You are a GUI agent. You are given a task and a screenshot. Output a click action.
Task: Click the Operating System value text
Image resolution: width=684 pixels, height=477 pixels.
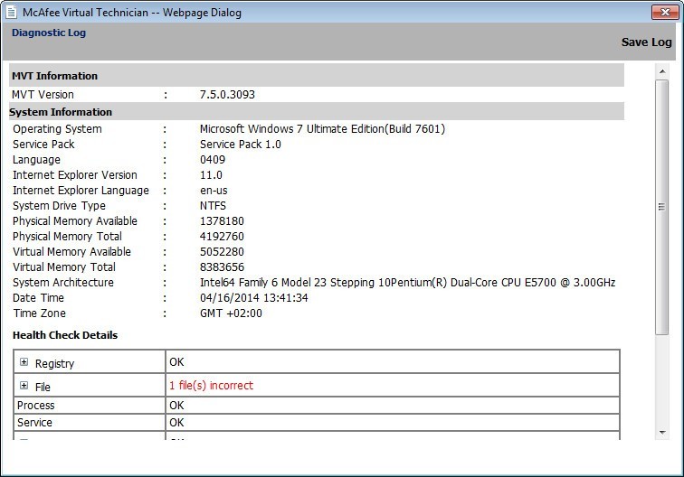(x=322, y=129)
